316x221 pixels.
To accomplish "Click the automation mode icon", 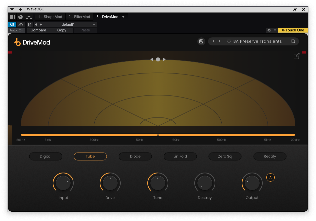I will tap(21, 24).
